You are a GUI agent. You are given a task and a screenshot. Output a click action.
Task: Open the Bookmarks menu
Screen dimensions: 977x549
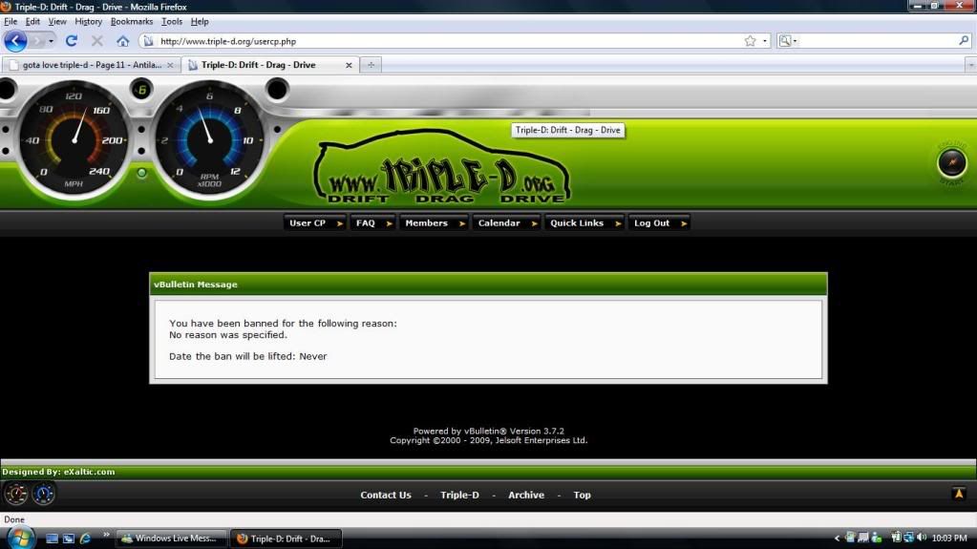point(132,21)
